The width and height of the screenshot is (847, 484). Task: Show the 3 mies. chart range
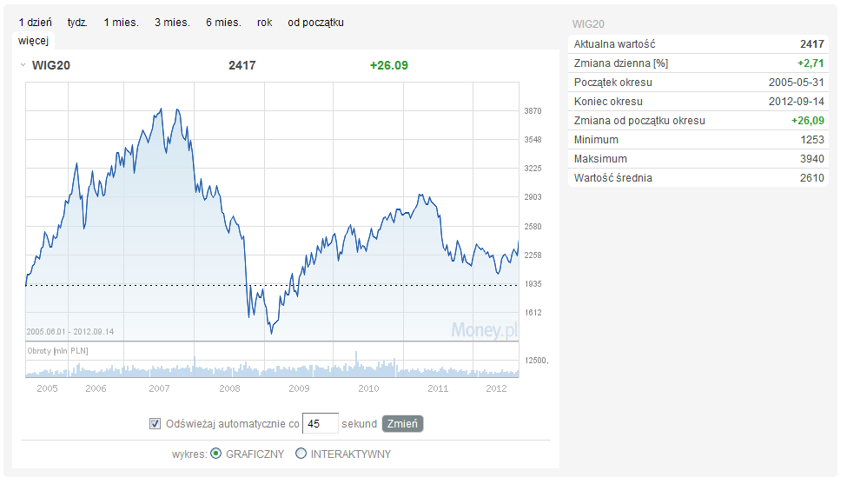click(172, 23)
